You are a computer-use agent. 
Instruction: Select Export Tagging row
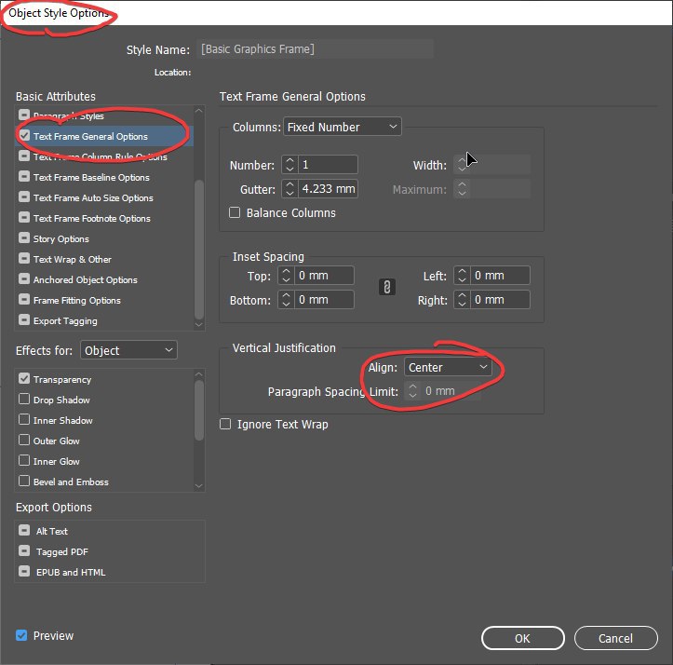104,321
